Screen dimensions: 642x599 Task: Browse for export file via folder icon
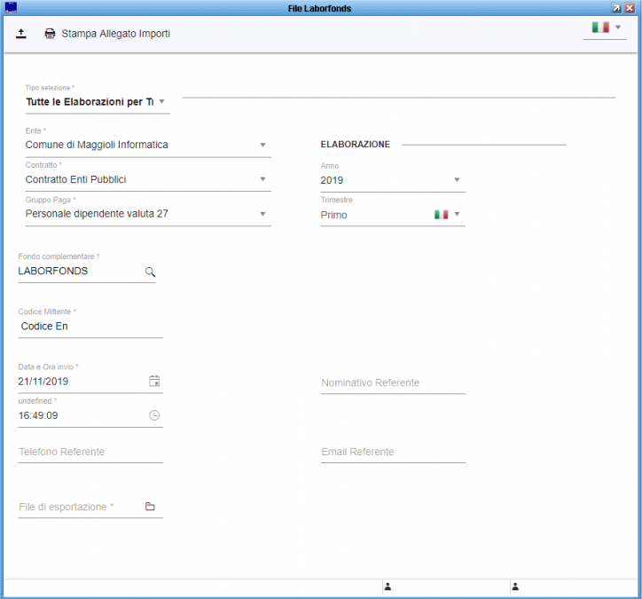[150, 507]
